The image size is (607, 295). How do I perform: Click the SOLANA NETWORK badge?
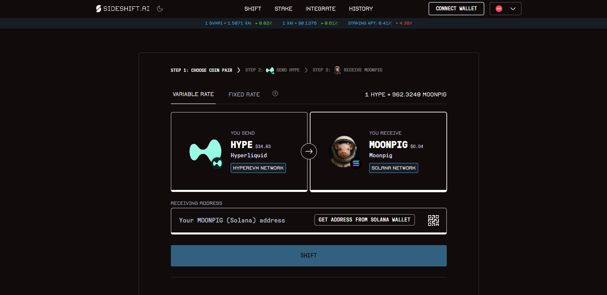(x=394, y=168)
